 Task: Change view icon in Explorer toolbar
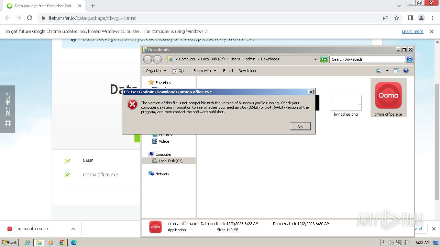(x=379, y=71)
